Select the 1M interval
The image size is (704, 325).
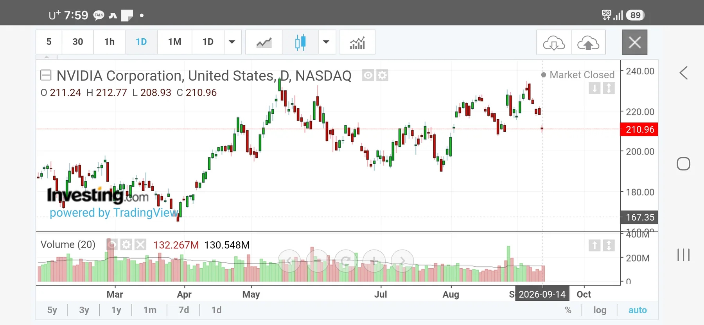tap(174, 42)
